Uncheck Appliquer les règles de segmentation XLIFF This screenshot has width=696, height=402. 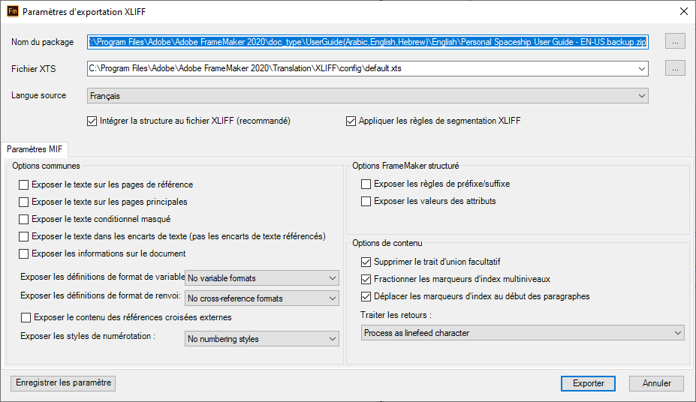click(351, 121)
